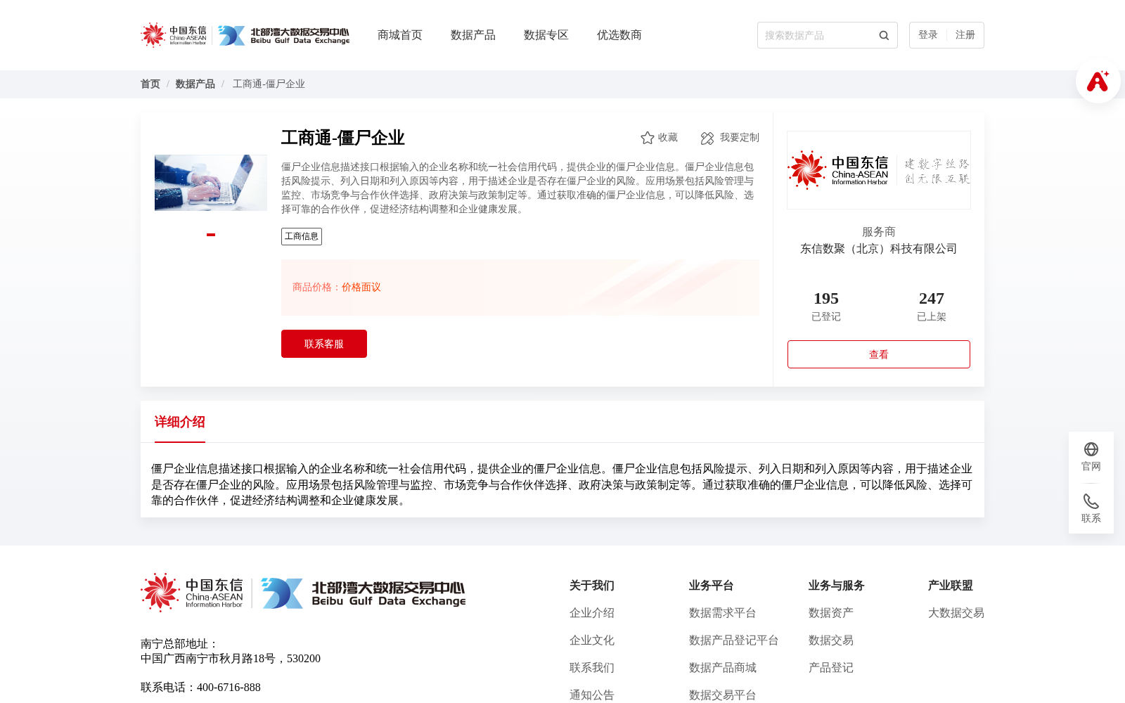Image resolution: width=1125 pixels, height=703 pixels.
Task: Open the footer 企业文化 link
Action: pyautogui.click(x=592, y=640)
